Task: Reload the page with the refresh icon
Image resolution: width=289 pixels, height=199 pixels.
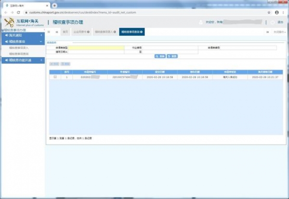Action: tap(19, 12)
